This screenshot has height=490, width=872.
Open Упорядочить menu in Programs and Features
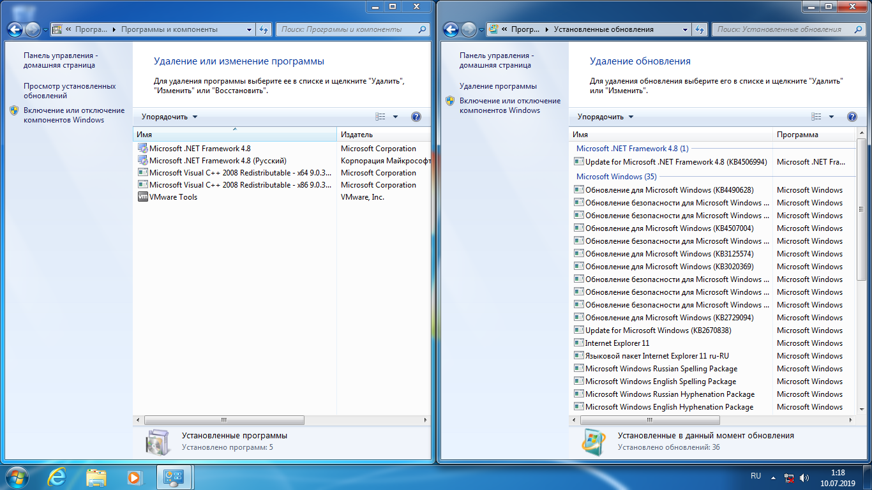click(x=170, y=117)
